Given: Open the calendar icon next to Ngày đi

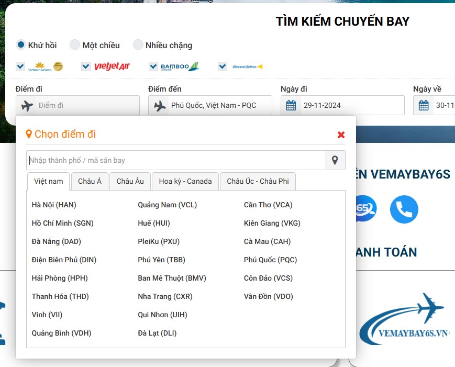Looking at the screenshot, I should pyautogui.click(x=291, y=105).
